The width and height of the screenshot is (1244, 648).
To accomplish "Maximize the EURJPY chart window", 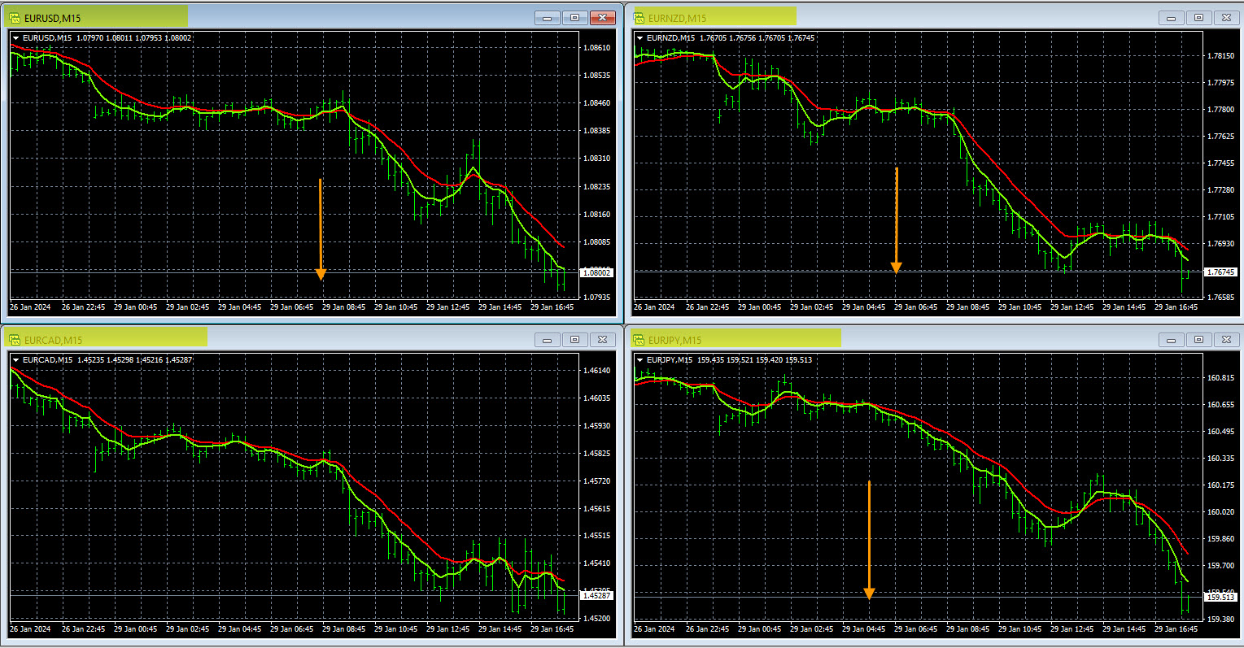I will point(1198,339).
